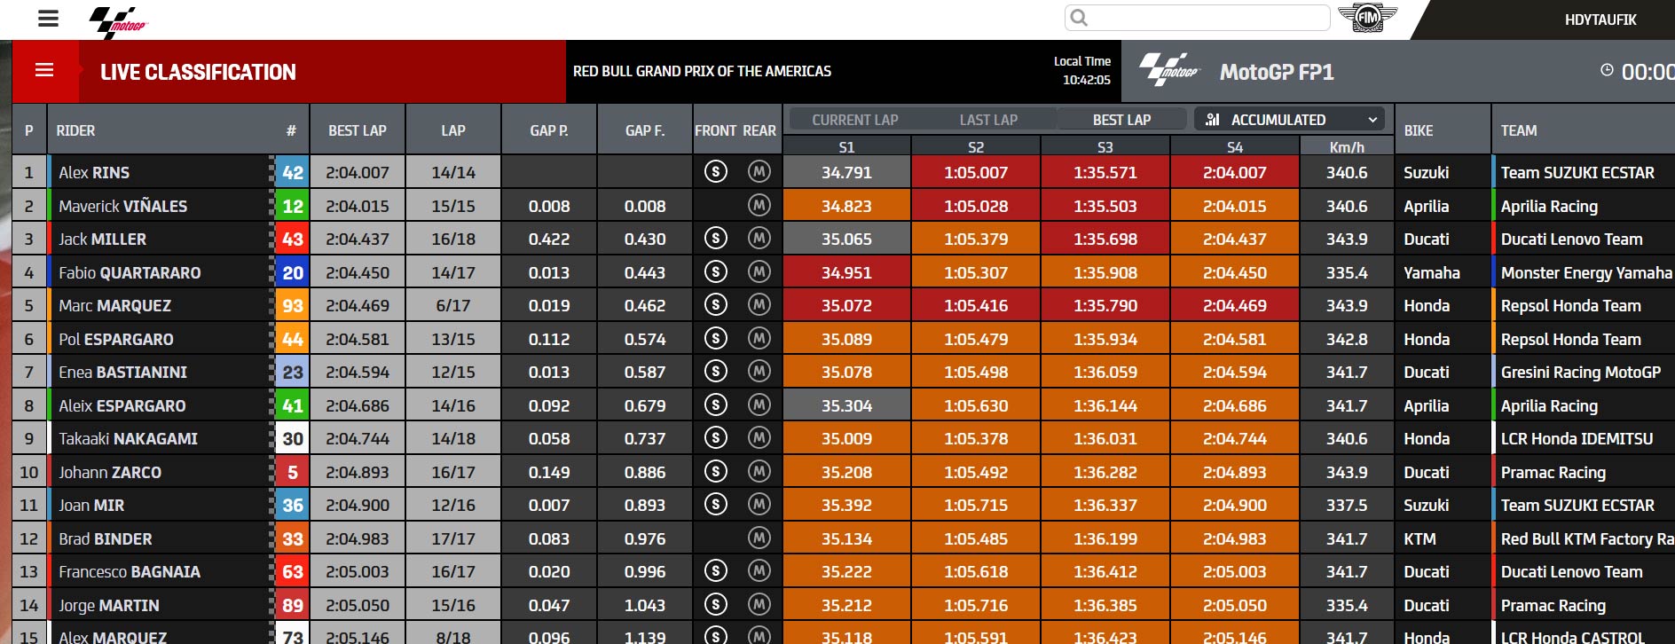
Task: Click Johann Zarco top speed 343.9
Action: pos(1347,473)
